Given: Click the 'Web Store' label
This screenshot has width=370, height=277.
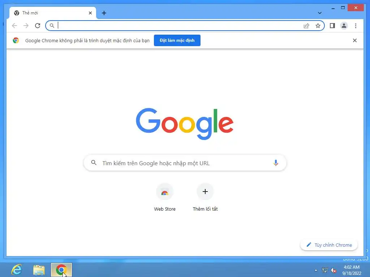Looking at the screenshot, I should 165,209.
